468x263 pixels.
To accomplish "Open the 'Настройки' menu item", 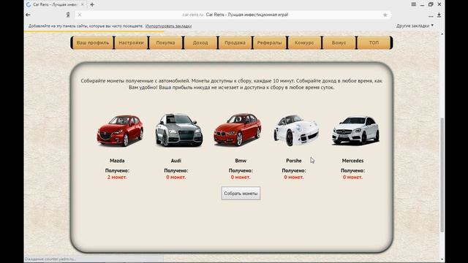I will (131, 42).
